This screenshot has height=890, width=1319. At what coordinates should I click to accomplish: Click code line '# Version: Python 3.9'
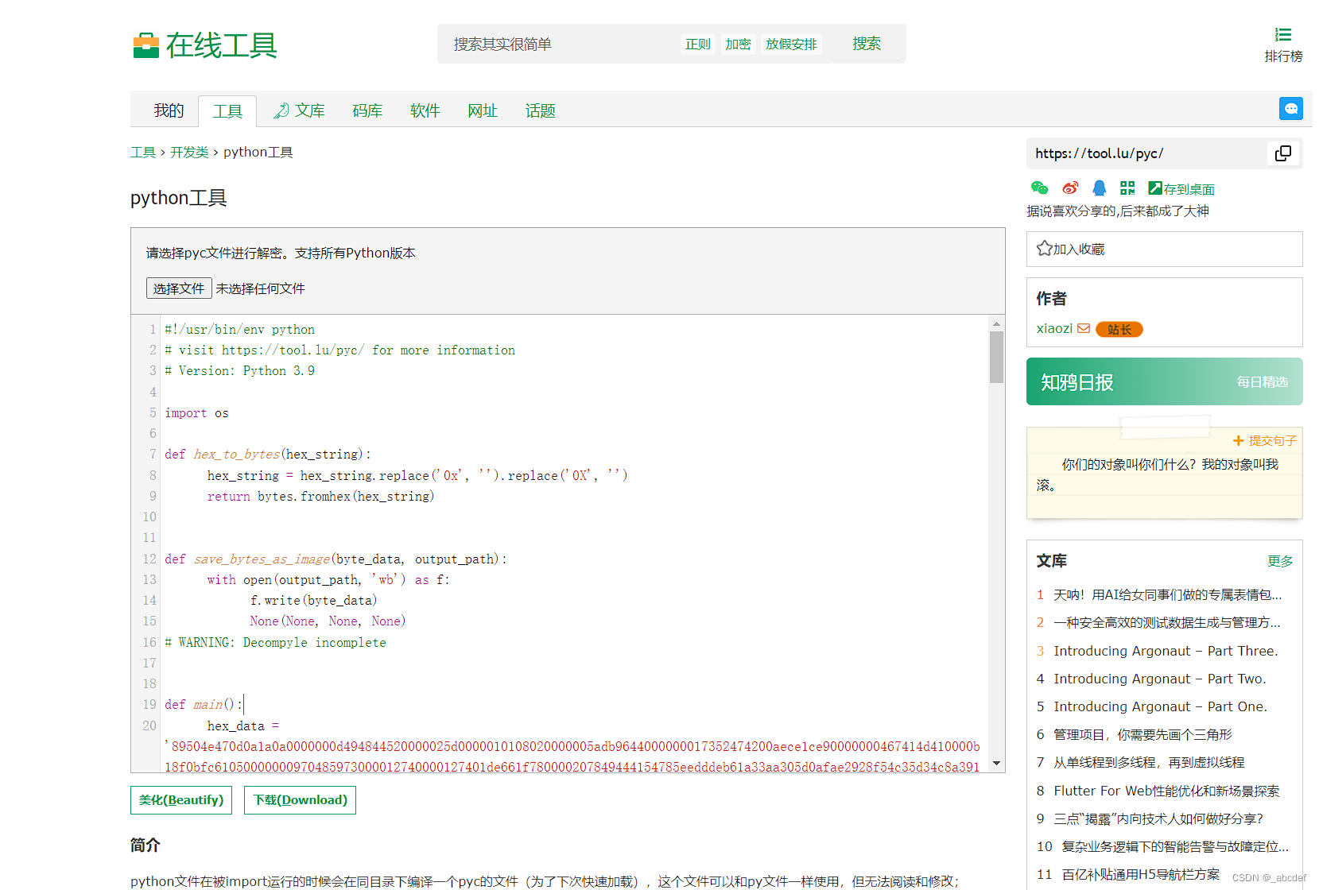(x=239, y=370)
